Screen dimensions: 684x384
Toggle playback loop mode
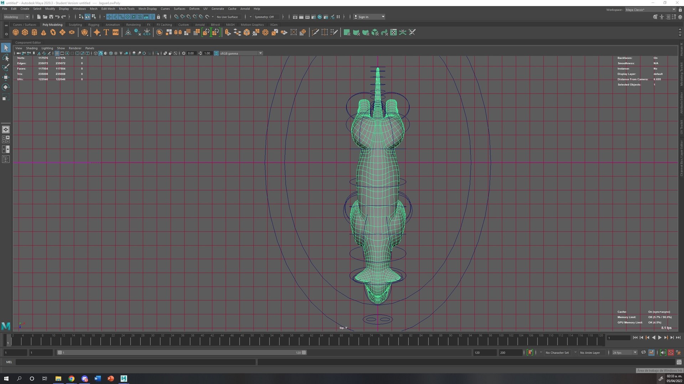tap(643, 352)
